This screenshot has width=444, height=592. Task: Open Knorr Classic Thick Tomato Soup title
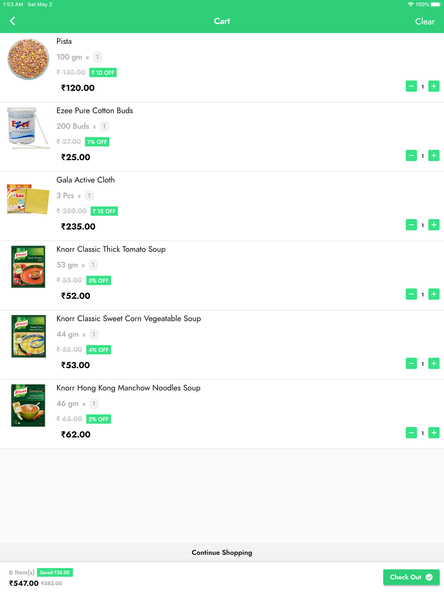pos(111,249)
